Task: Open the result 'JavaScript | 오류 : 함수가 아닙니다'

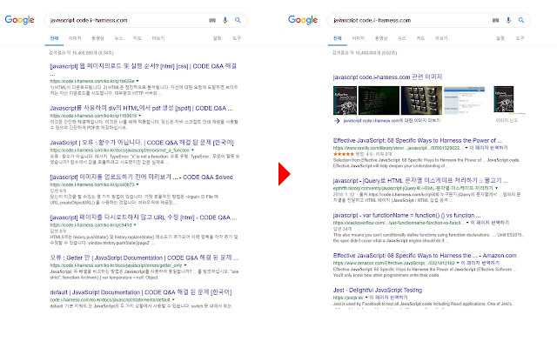Action: click(x=142, y=143)
